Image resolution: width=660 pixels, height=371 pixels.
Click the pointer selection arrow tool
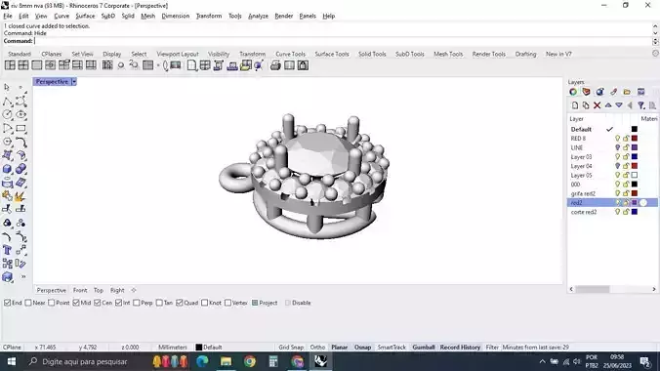coord(7,88)
